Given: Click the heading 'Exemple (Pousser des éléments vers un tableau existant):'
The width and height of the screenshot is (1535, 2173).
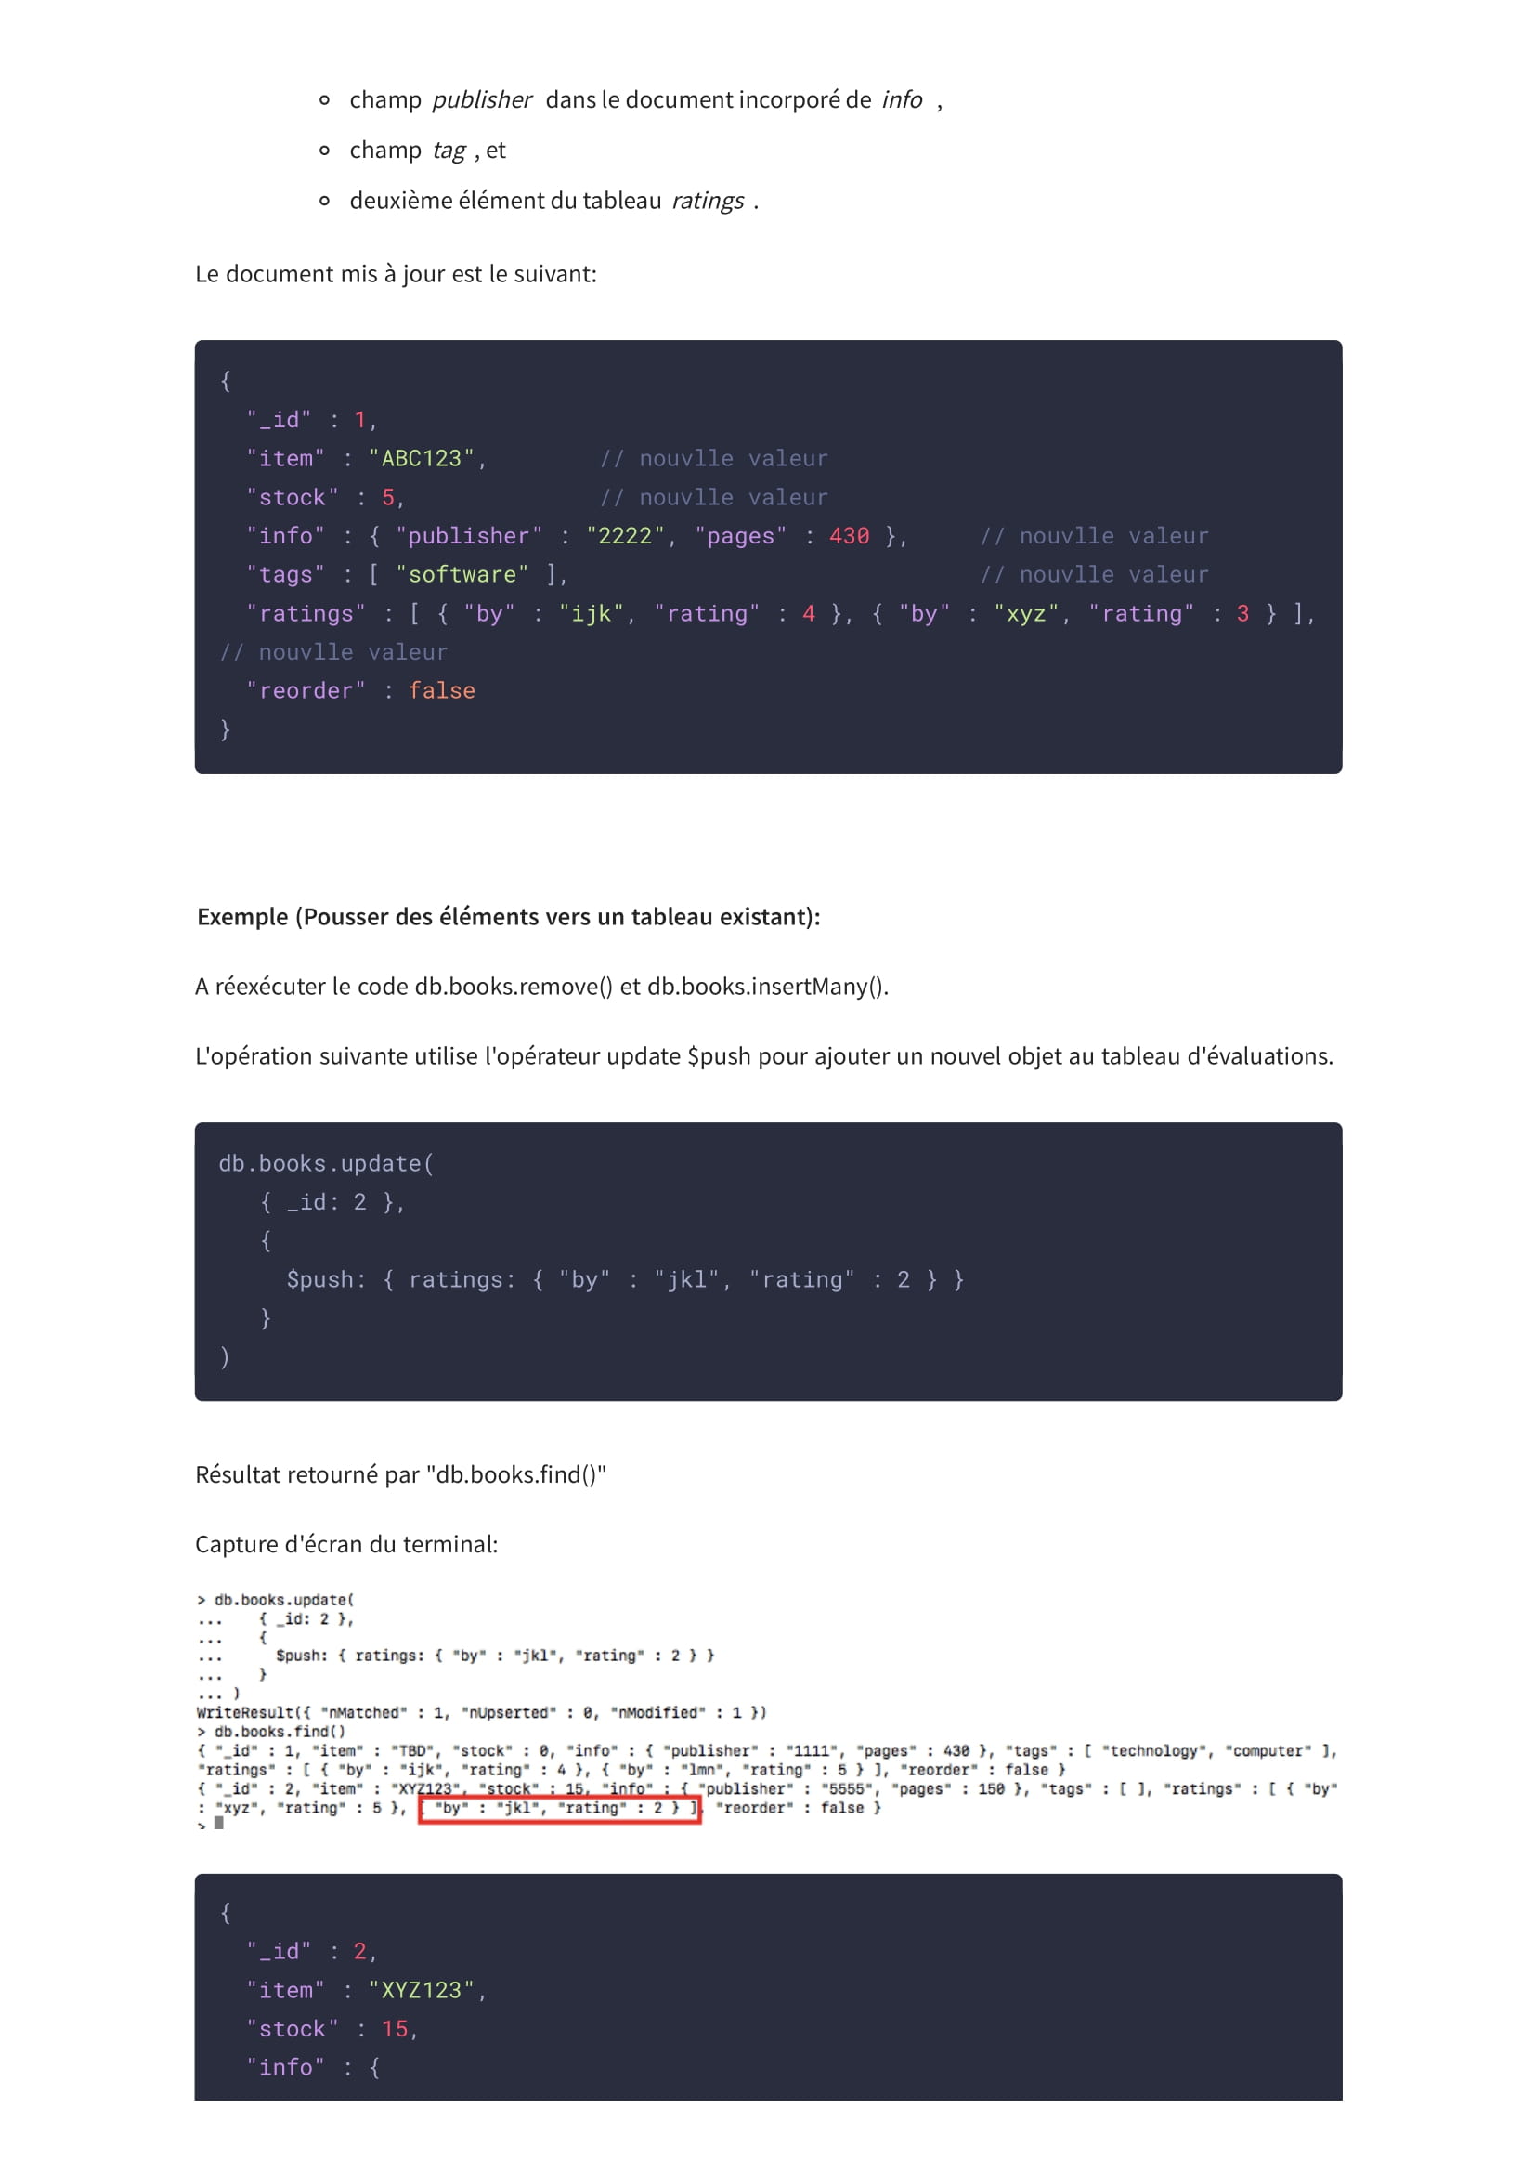Looking at the screenshot, I should [508, 916].
